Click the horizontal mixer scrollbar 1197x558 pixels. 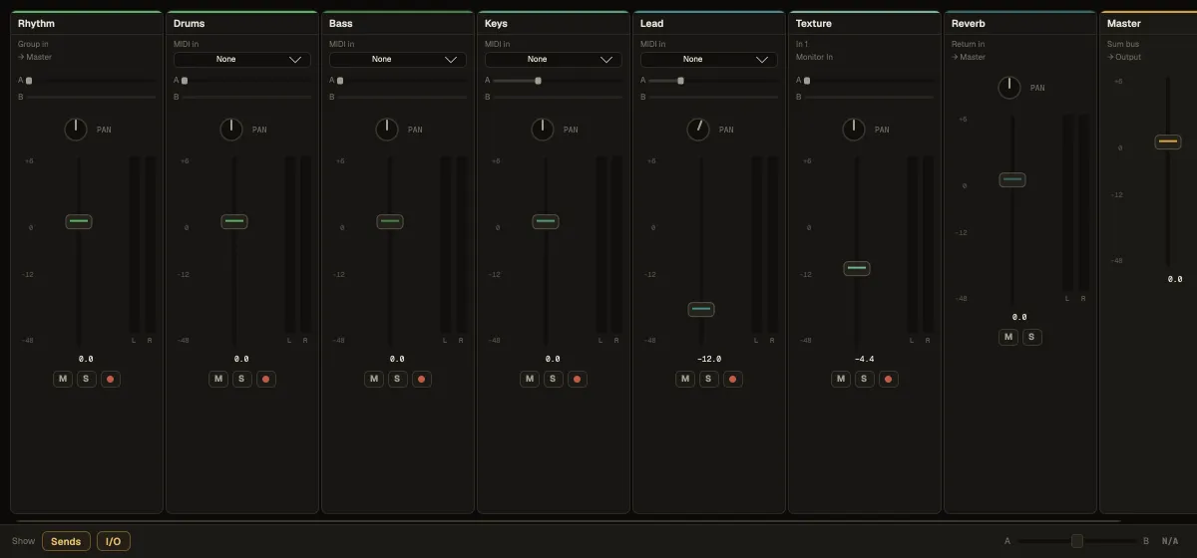[566, 521]
